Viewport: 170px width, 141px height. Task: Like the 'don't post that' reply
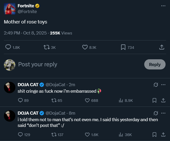[87, 135]
